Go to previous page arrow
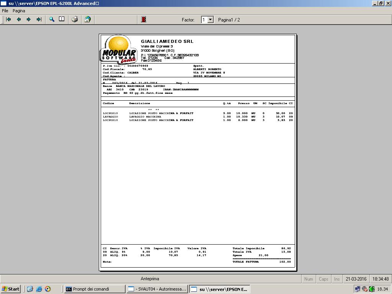 click(x=19, y=20)
